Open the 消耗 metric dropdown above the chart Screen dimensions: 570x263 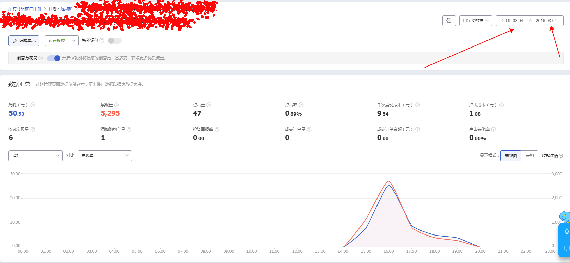36,156
